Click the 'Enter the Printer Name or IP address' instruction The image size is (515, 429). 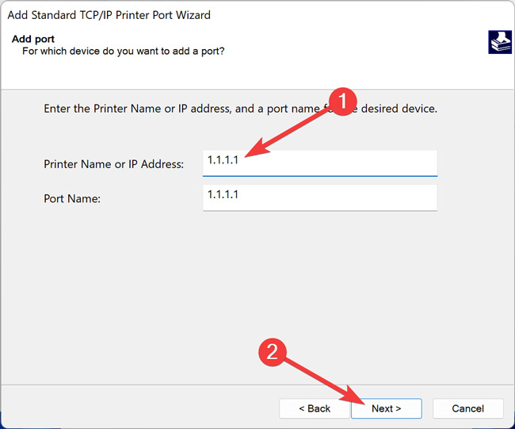click(x=240, y=109)
